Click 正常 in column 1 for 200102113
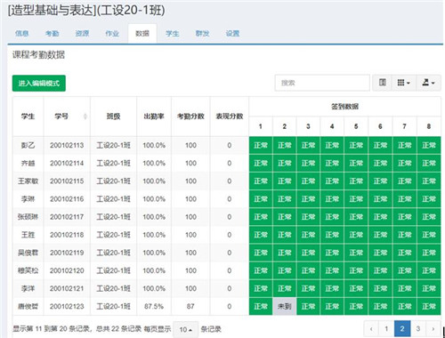 (x=261, y=145)
